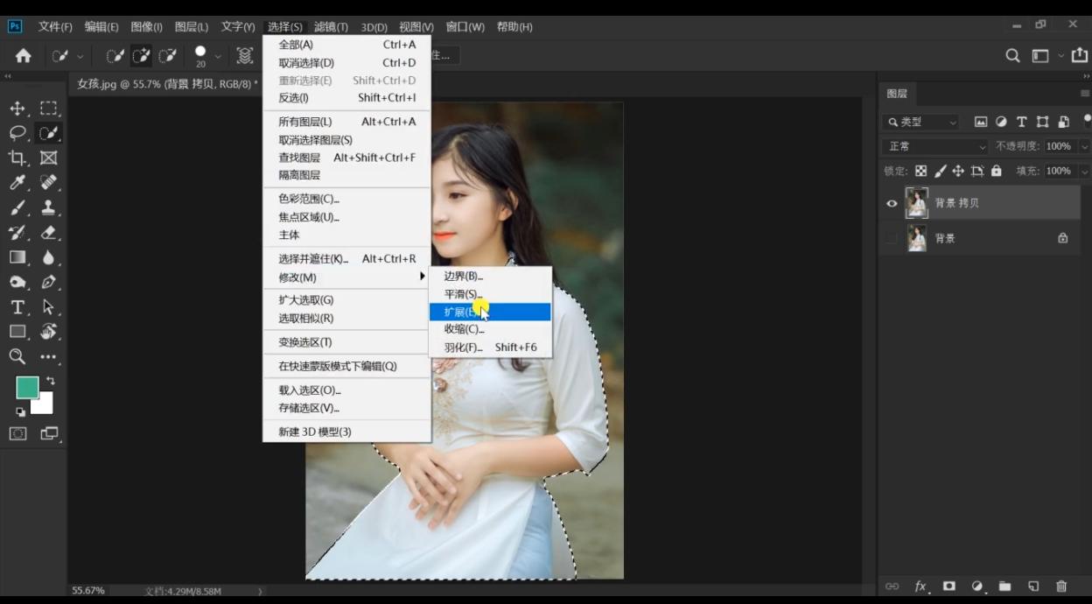Choose the Eyedropper tool
Image resolution: width=1092 pixels, height=604 pixels.
click(x=17, y=183)
